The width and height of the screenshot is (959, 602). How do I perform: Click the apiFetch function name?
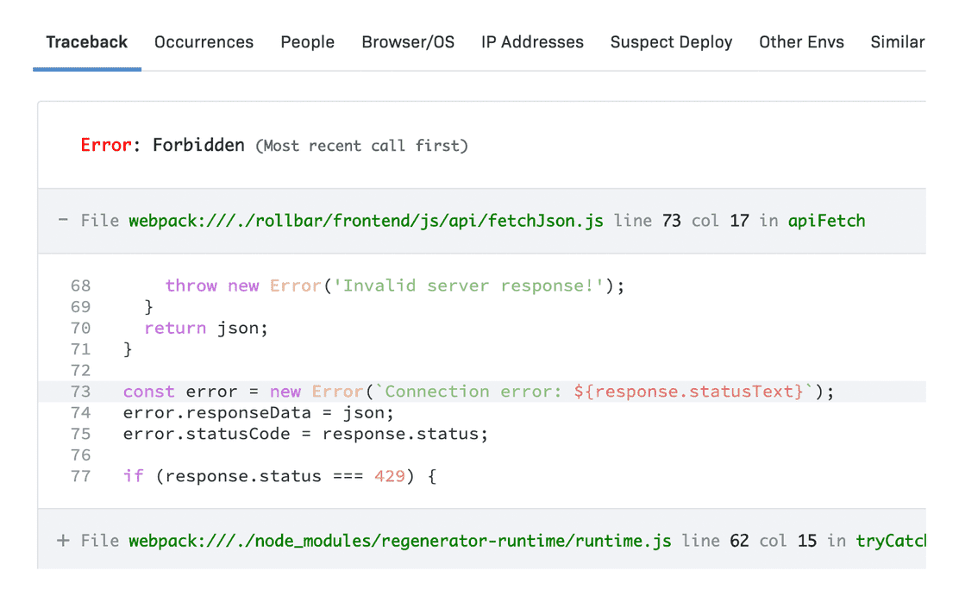click(x=826, y=221)
